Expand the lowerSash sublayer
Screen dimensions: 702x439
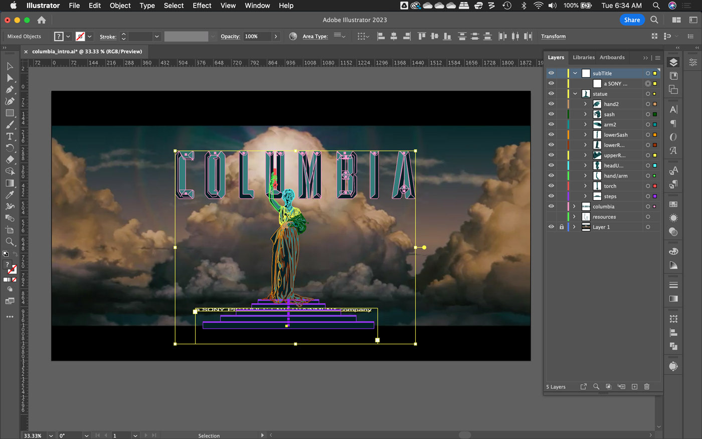tap(585, 135)
